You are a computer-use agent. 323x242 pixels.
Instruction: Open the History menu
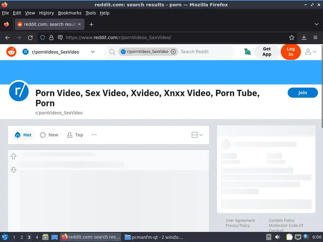coord(47,13)
